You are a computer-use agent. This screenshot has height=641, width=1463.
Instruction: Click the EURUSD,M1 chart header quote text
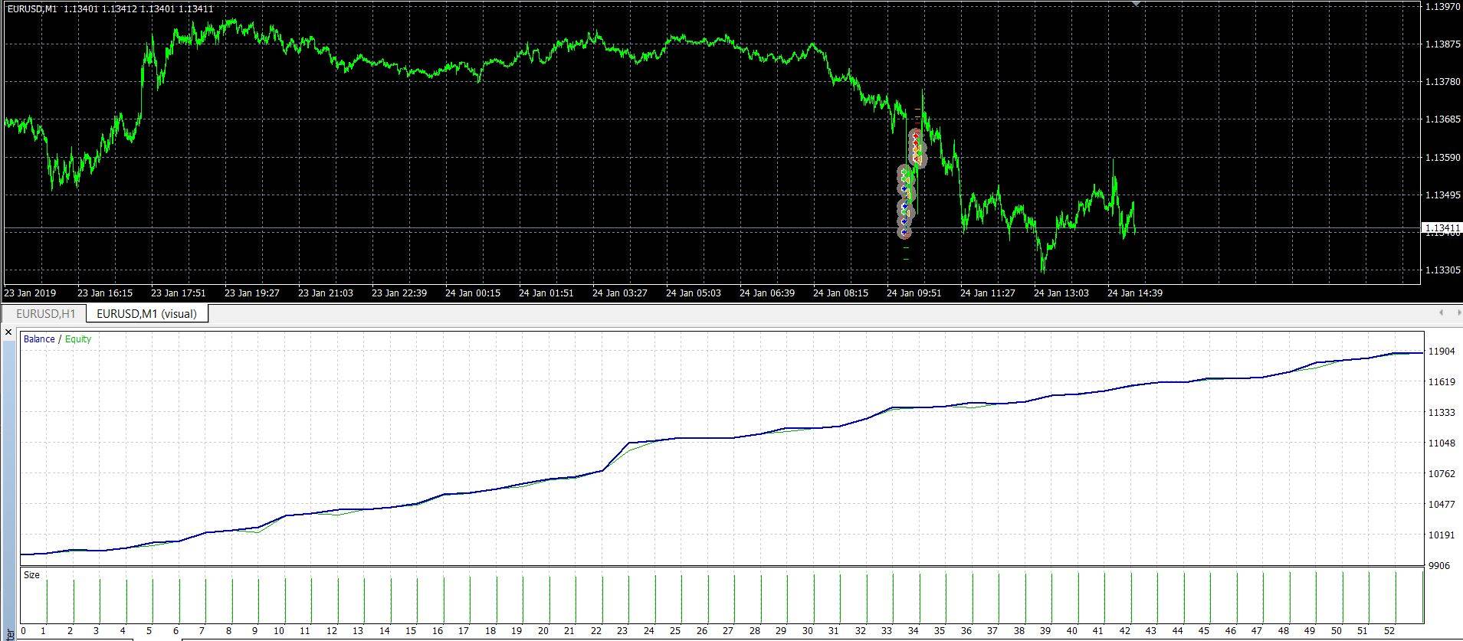click(110, 9)
